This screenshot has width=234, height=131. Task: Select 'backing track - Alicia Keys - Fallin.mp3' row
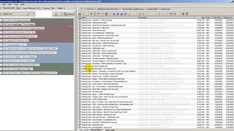pos(95,28)
